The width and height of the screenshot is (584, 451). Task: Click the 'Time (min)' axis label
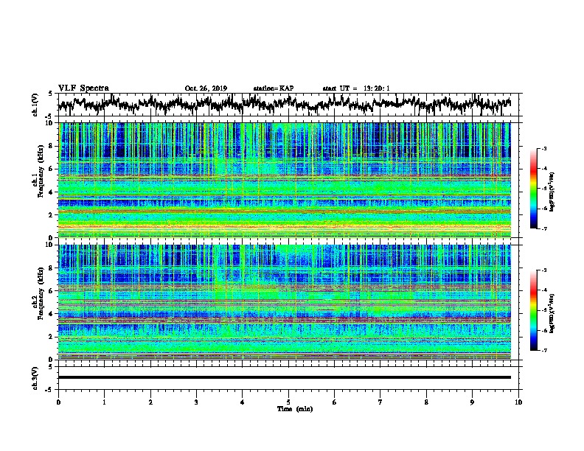click(295, 409)
